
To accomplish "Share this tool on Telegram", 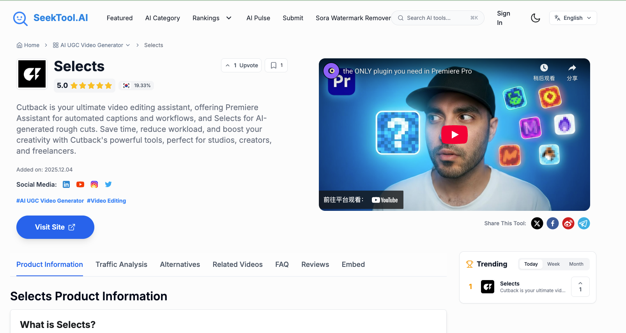I will click(x=584, y=223).
